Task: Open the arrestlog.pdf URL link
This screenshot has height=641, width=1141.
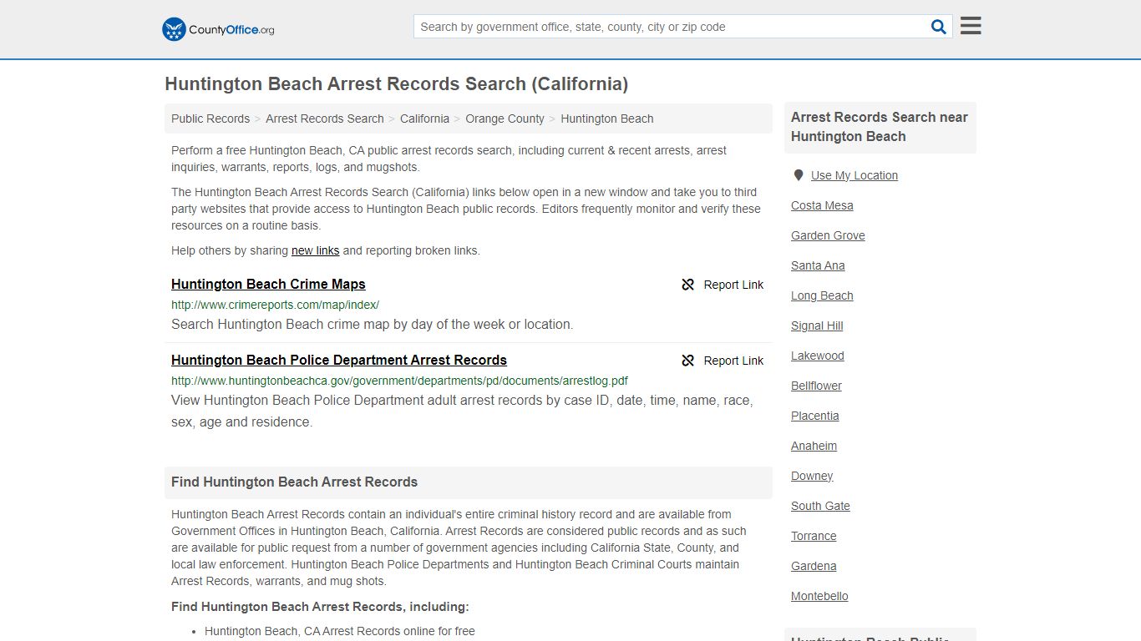Action: point(399,381)
